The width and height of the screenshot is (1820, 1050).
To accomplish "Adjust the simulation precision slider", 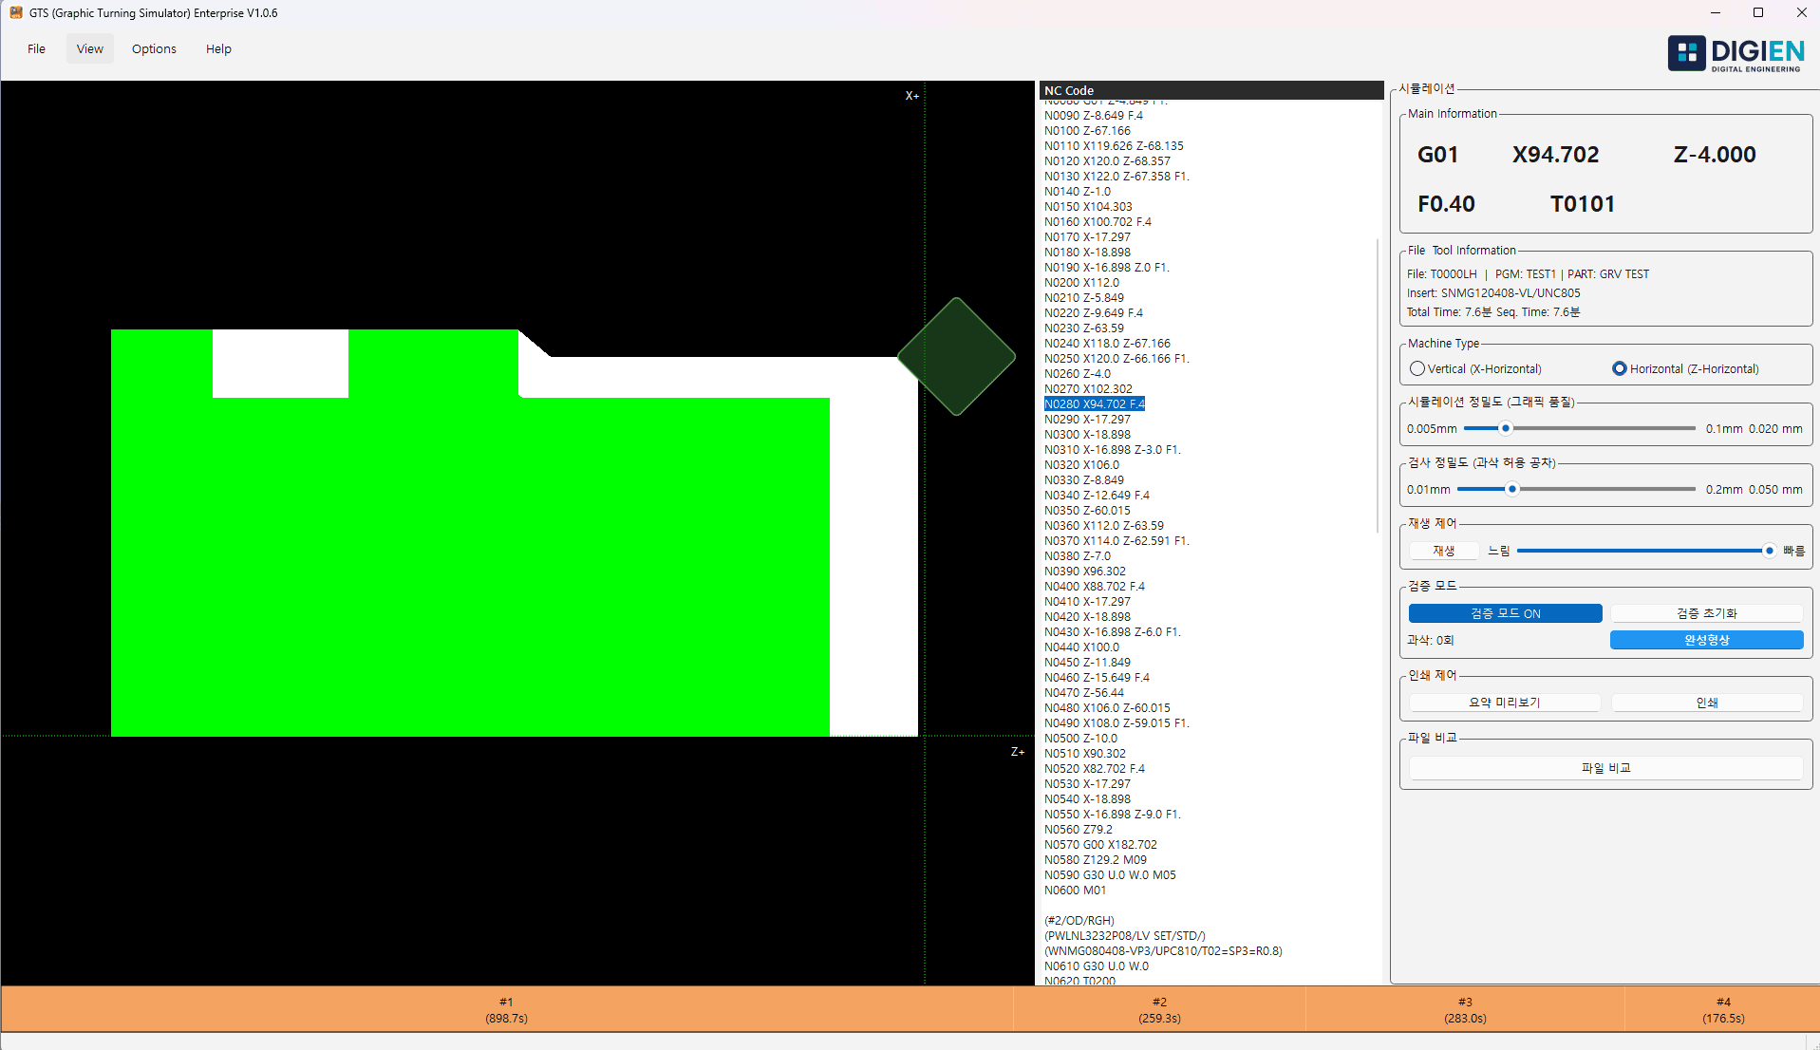I will click(1505, 428).
